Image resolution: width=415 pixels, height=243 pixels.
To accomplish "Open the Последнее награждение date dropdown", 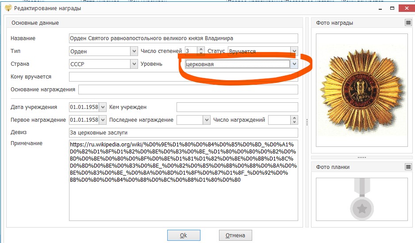I will pos(207,120).
